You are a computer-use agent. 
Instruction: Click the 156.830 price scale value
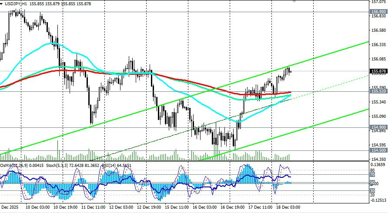pyautogui.click(x=378, y=16)
